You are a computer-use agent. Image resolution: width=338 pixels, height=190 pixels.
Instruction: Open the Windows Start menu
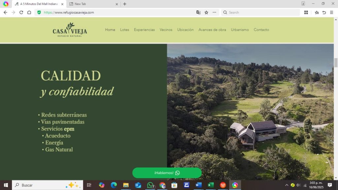(x=6, y=185)
